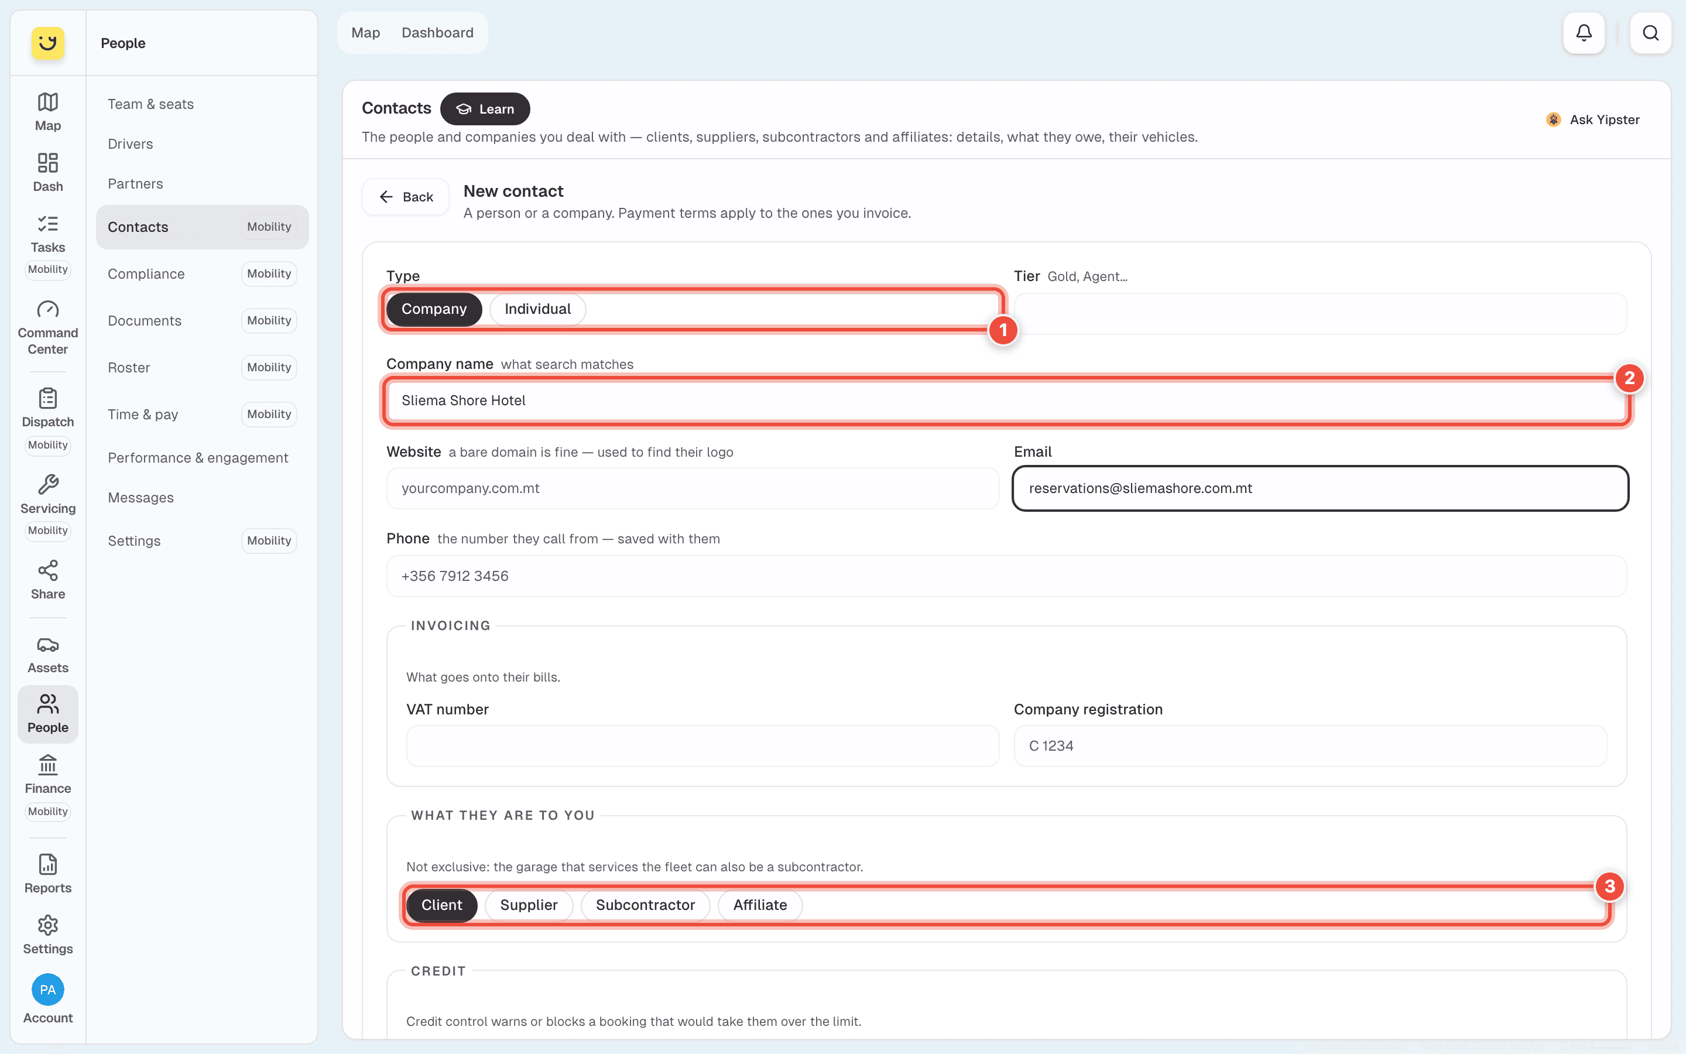Switch to the Dashboard tab at top
Screen dimensions: 1686x1054
click(437, 33)
